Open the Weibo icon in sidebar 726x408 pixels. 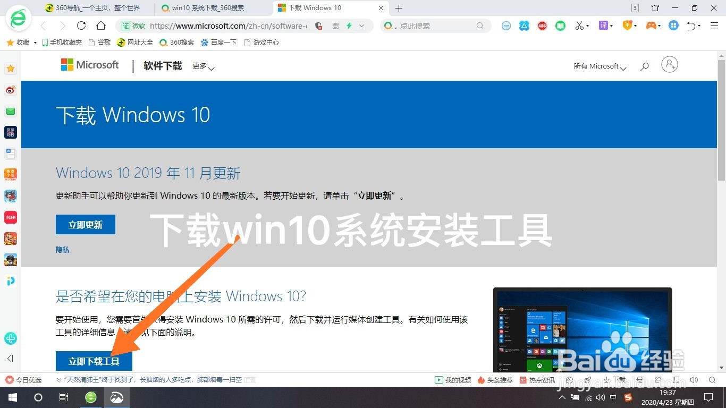11,90
